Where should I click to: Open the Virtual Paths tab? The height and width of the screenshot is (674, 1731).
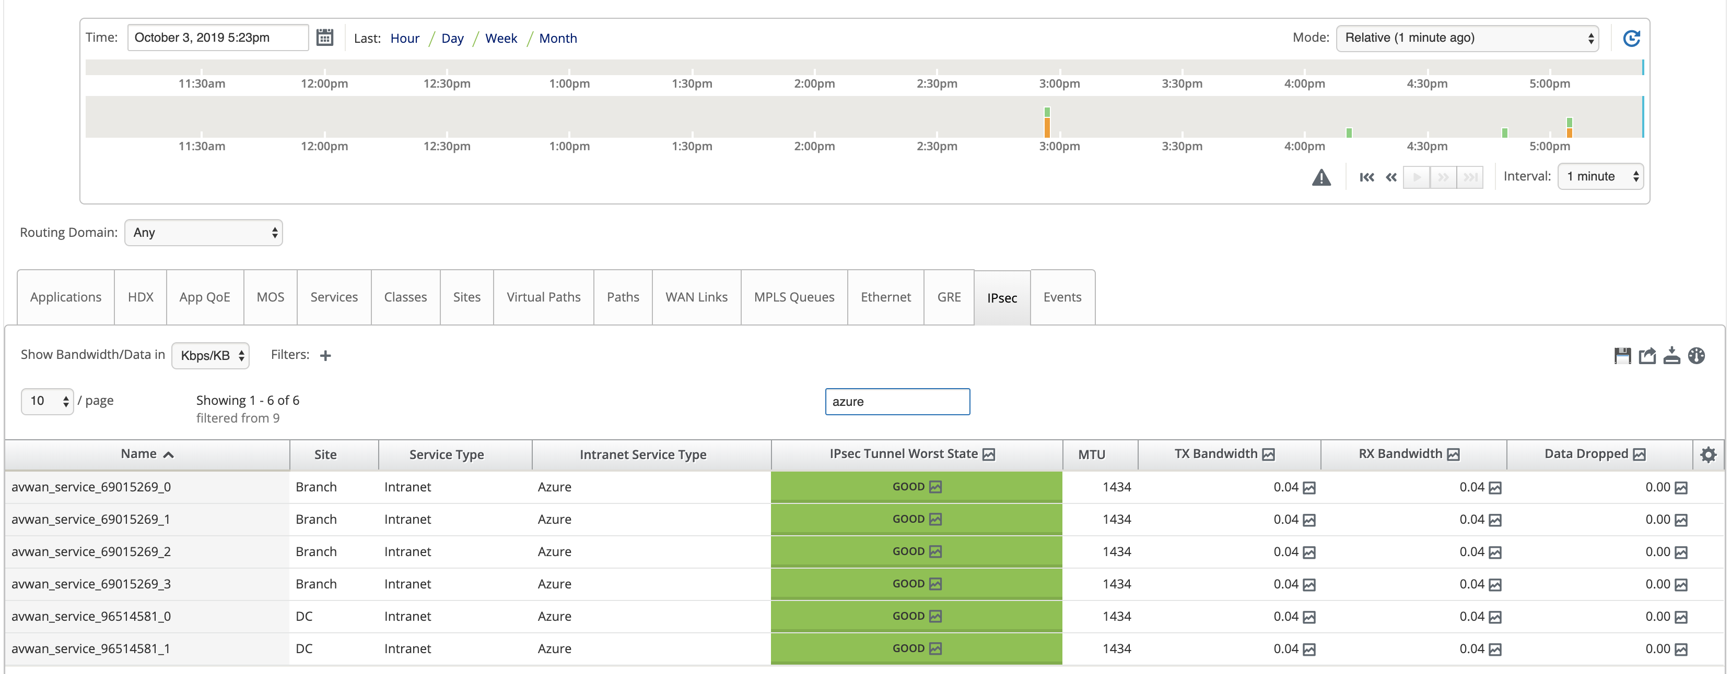(x=543, y=297)
